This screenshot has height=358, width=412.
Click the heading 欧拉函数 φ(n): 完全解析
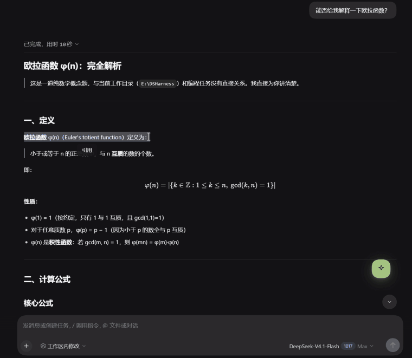pyautogui.click(x=73, y=66)
